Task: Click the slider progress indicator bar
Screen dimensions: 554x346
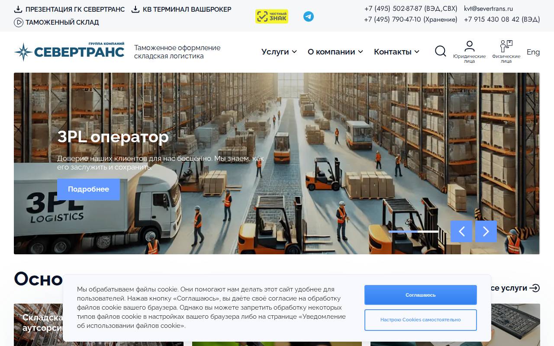Action: 413,232
